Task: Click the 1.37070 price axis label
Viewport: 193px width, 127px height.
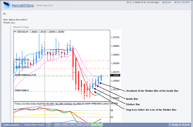Action: pos(115,37)
